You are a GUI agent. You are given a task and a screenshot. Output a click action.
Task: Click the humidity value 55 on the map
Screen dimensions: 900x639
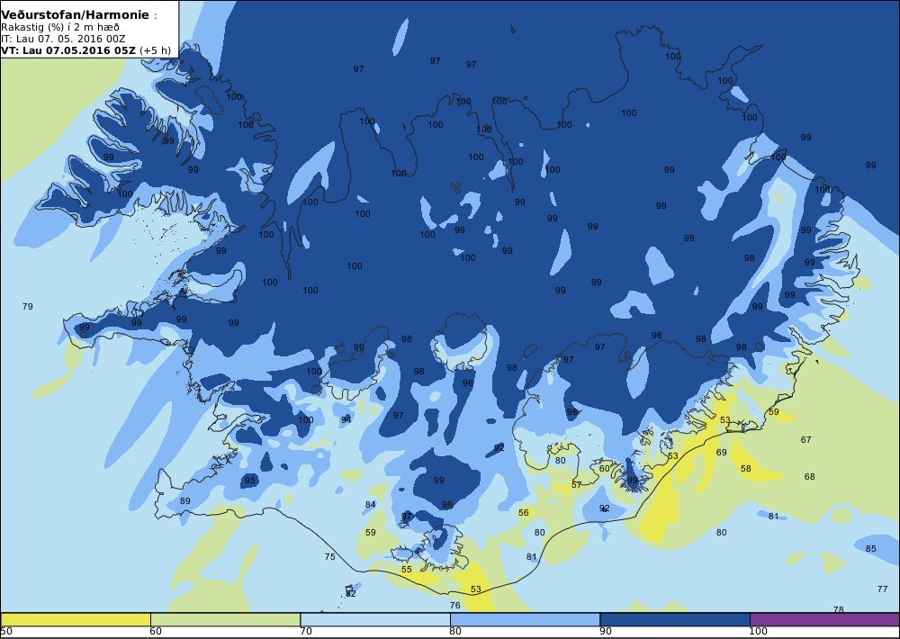click(407, 570)
